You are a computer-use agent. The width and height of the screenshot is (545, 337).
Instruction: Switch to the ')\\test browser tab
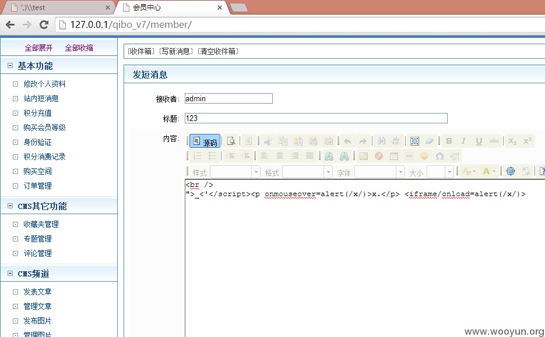pyautogui.click(x=58, y=8)
